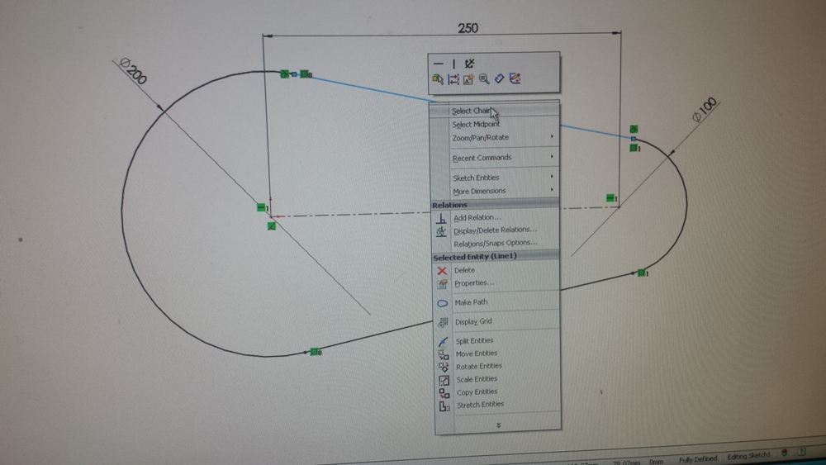Image resolution: width=826 pixels, height=465 pixels.
Task: Click the vertical constraint icon in popup toolbar
Action: [453, 64]
